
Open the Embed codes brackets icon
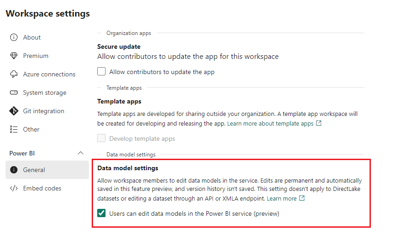click(x=14, y=188)
